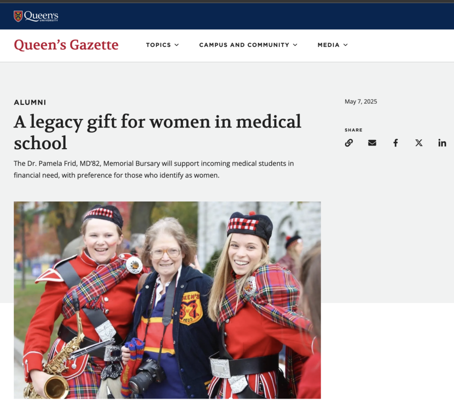The image size is (454, 404).
Task: Click the Queen's University crest logo
Action: point(18,16)
